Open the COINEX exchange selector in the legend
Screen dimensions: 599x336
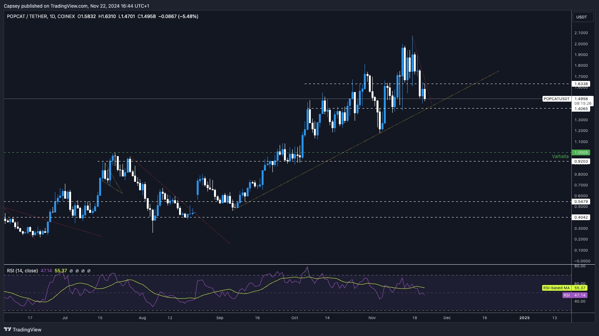(65, 16)
